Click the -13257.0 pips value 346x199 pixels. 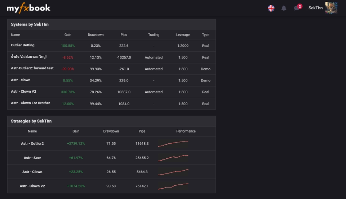pyautogui.click(x=124, y=57)
